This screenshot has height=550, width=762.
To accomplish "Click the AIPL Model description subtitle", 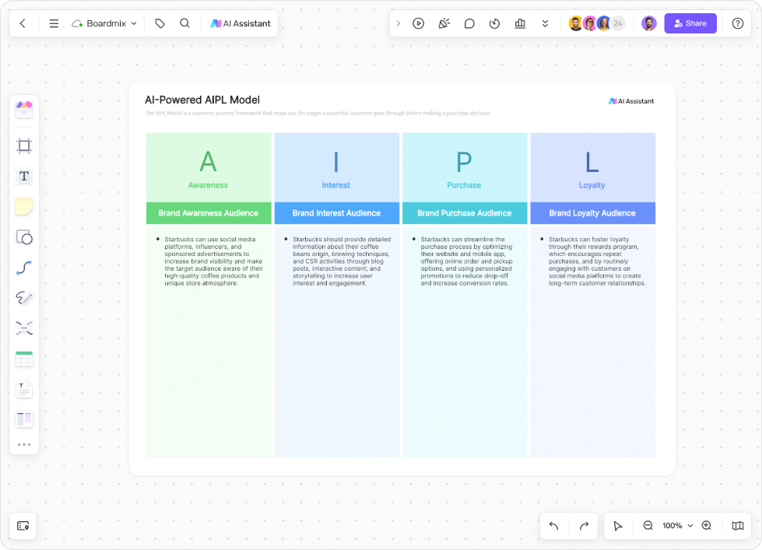I will 318,114.
